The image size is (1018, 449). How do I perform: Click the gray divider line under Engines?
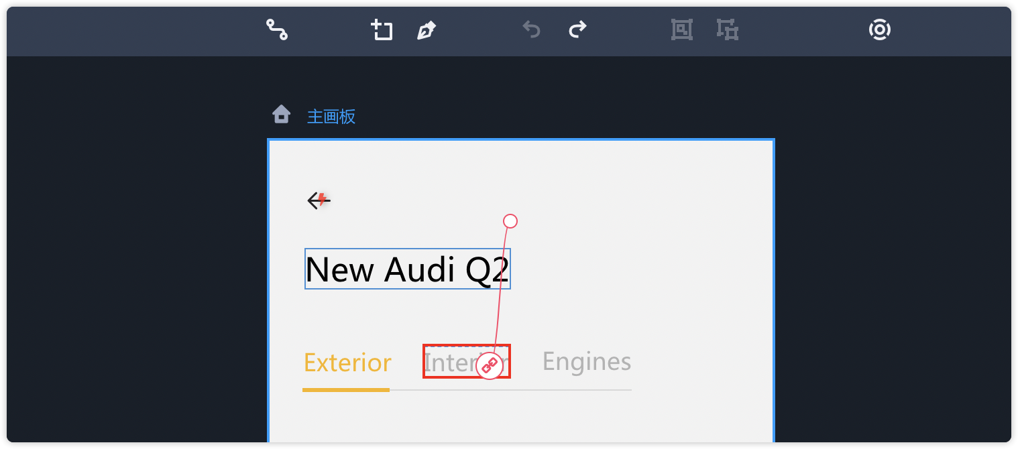(587, 389)
